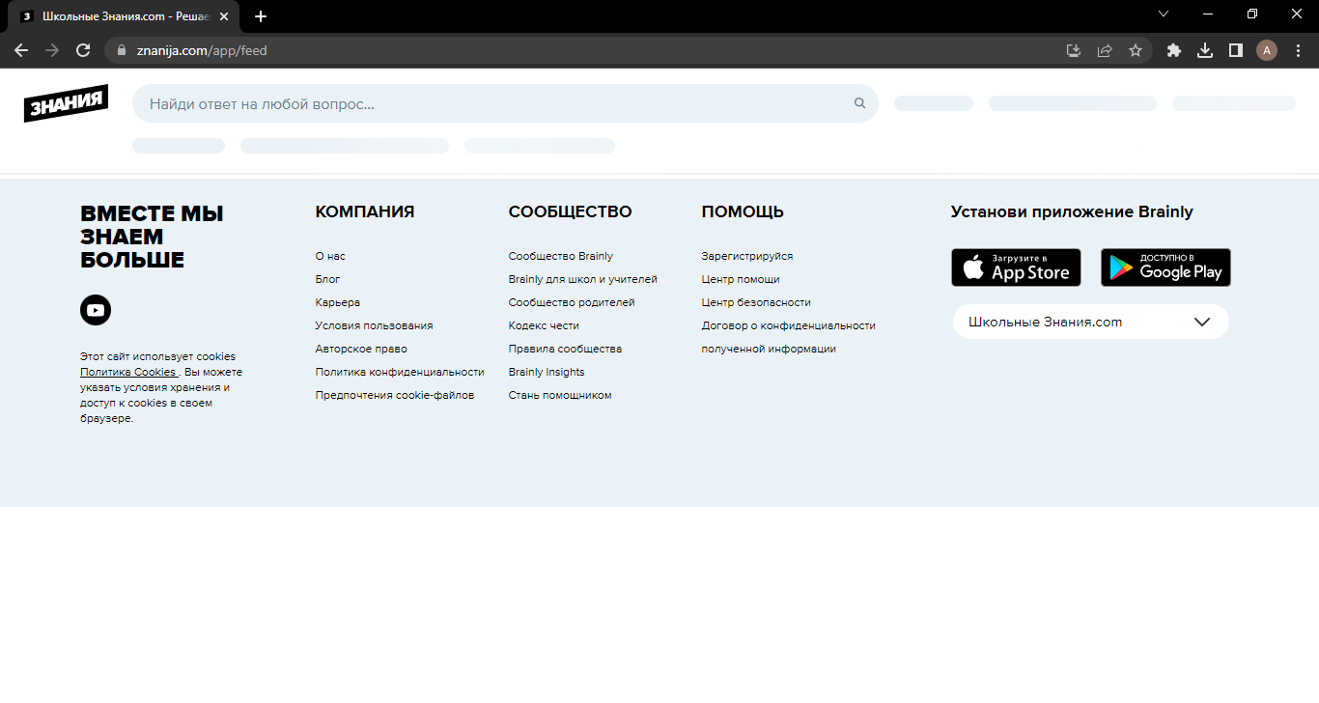Open Сообщество Brainly link
The image size is (1319, 703).
pos(561,256)
